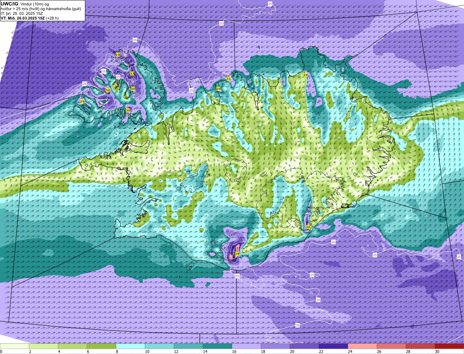Select the 2–4 m/s legend color swatch
This screenshot has width=464, height=354.
pyautogui.click(x=43, y=346)
